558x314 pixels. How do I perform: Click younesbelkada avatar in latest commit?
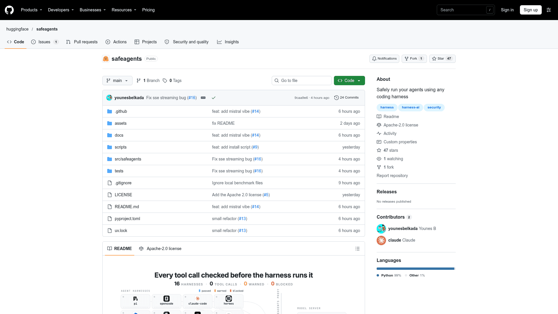pyautogui.click(x=109, y=98)
